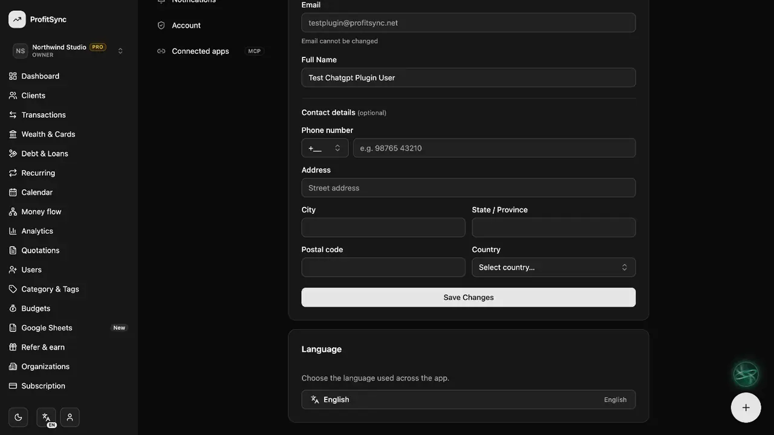Click the translate icon in English row

(314, 399)
